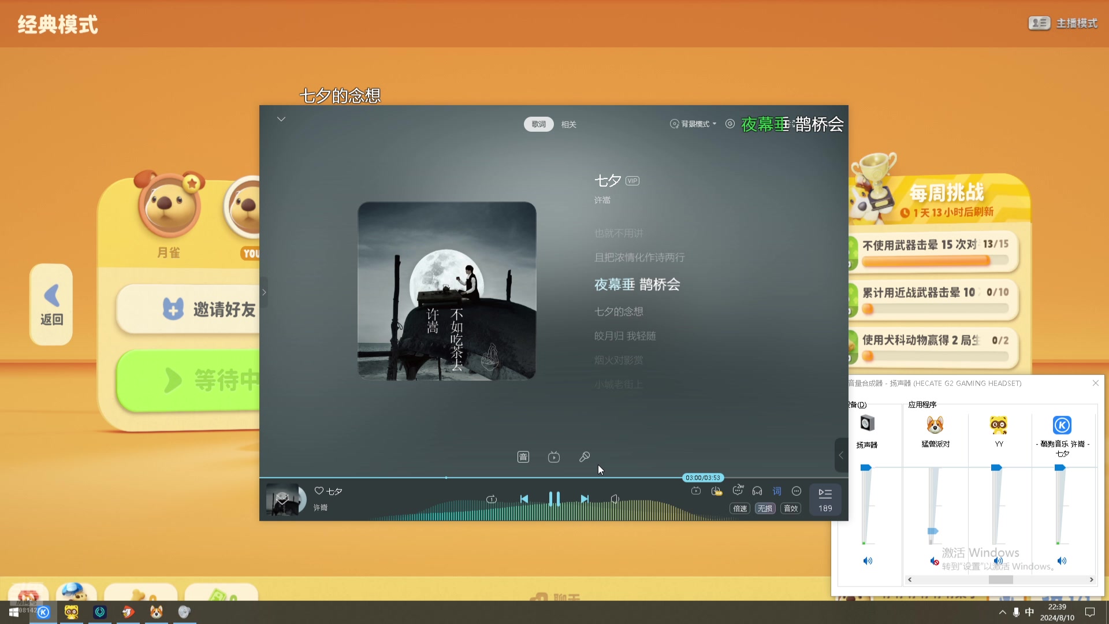
Task: Open the 音 audio icon above progress bar
Action: [x=523, y=457]
